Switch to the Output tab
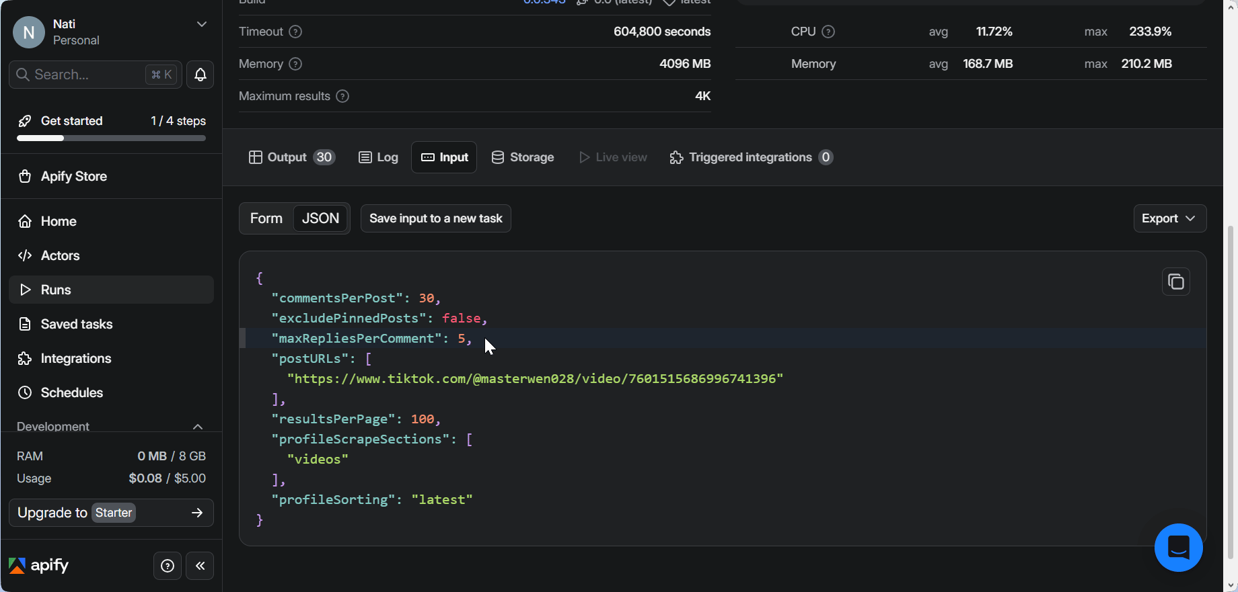 pos(291,157)
